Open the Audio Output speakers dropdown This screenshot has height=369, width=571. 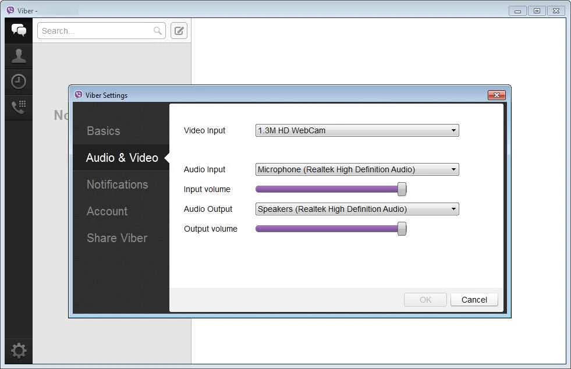(357, 209)
